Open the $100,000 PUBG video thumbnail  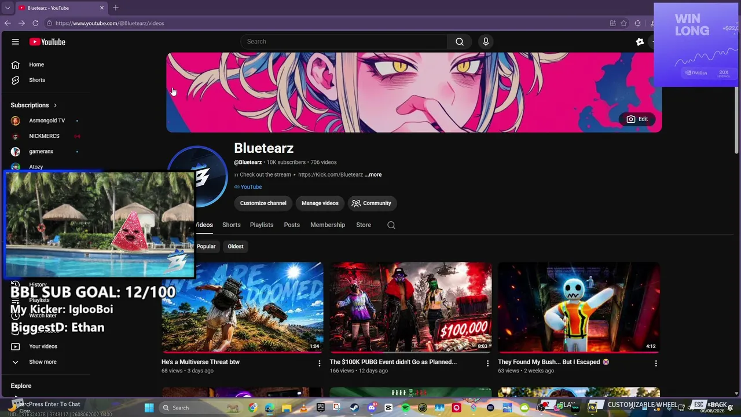click(410, 307)
